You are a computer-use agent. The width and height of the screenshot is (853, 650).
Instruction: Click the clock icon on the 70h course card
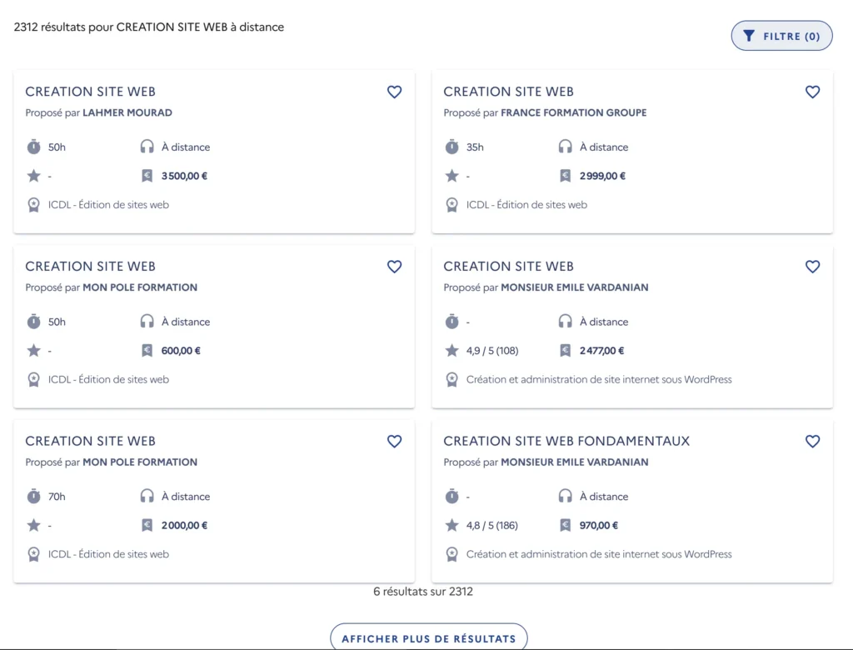[32, 496]
